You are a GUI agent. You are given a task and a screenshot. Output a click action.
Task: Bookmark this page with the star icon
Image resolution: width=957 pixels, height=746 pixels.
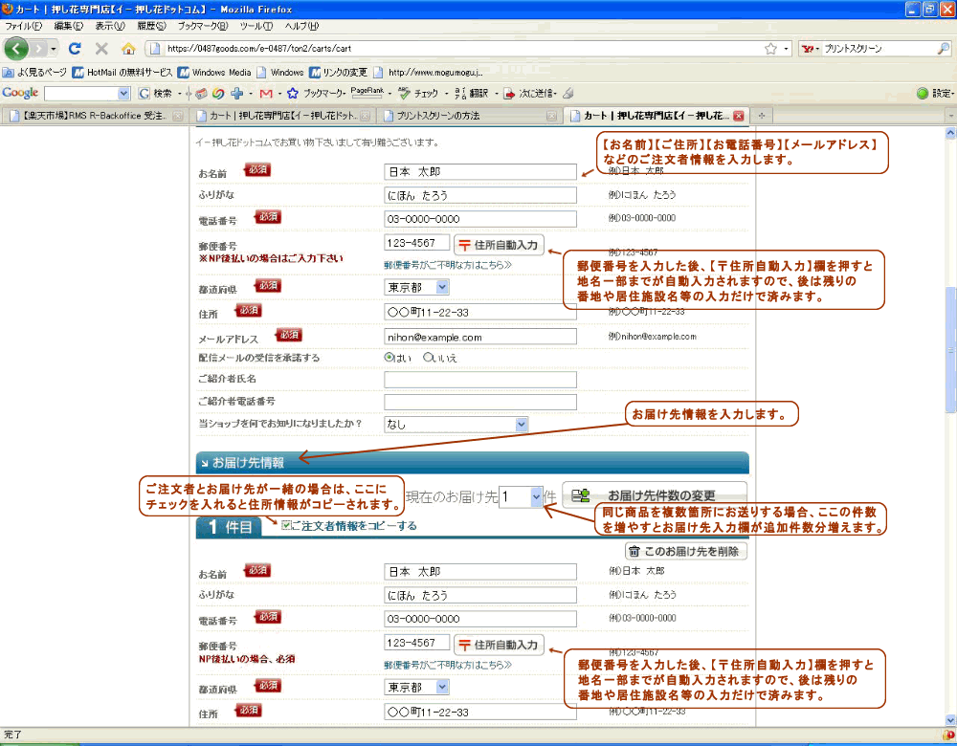coord(770,48)
